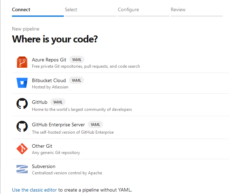Click the Azure Repos Git icon

pos(22,62)
